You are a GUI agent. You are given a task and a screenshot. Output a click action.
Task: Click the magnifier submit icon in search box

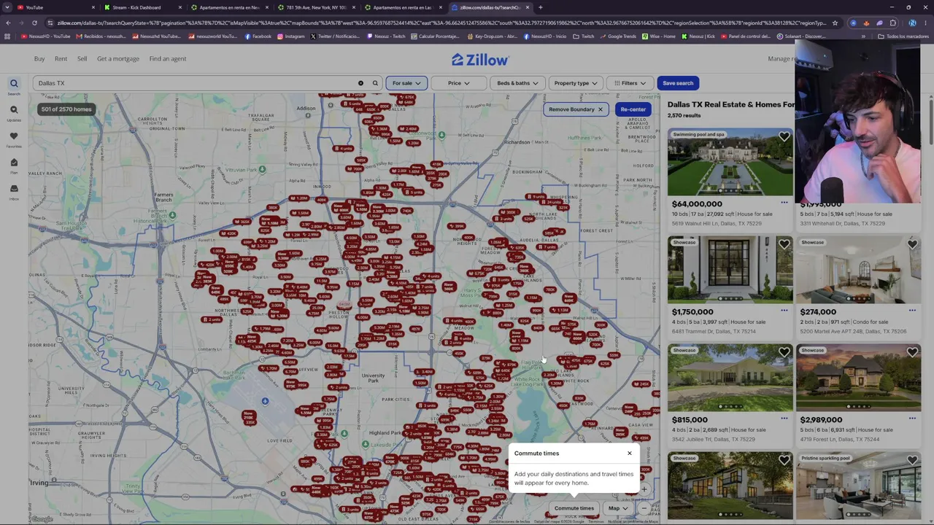coord(375,83)
